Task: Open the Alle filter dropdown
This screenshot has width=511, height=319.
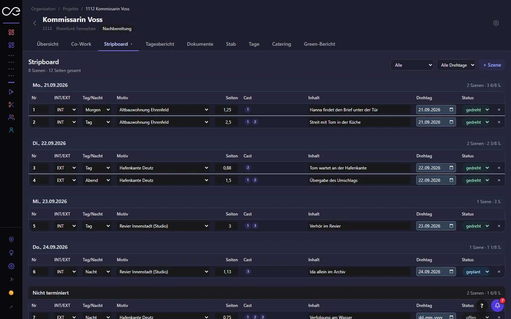Action: point(412,65)
